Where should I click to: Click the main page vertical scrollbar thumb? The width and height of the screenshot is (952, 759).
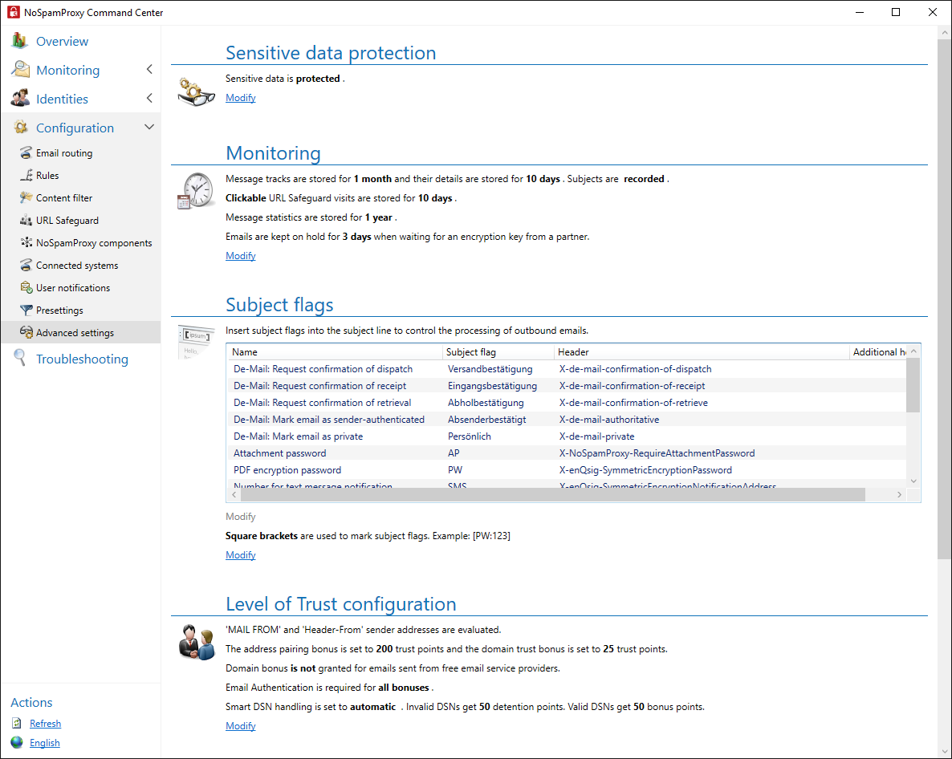(x=944, y=298)
